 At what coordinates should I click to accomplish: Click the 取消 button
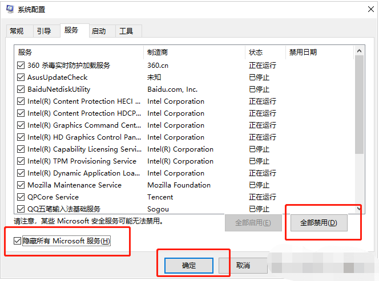tap(243, 266)
